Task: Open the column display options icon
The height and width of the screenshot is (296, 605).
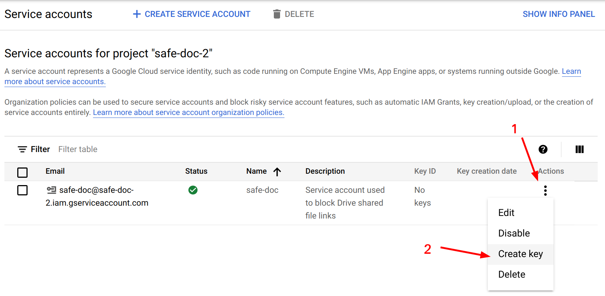Action: pos(579,149)
